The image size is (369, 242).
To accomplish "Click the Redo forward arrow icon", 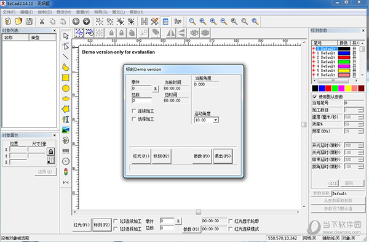I will tap(86, 22).
